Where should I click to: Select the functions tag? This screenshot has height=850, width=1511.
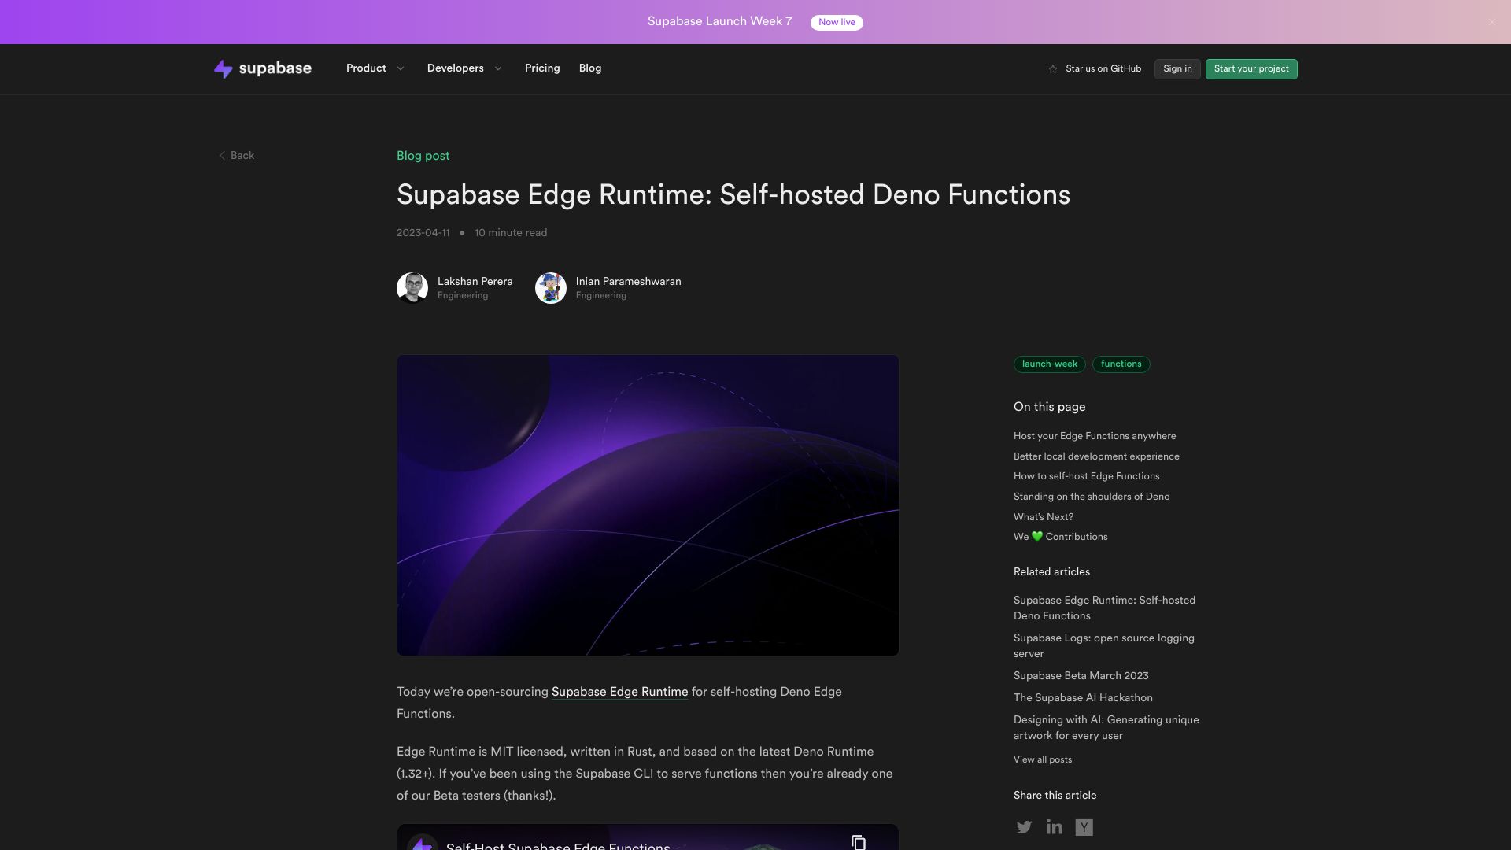point(1121,364)
